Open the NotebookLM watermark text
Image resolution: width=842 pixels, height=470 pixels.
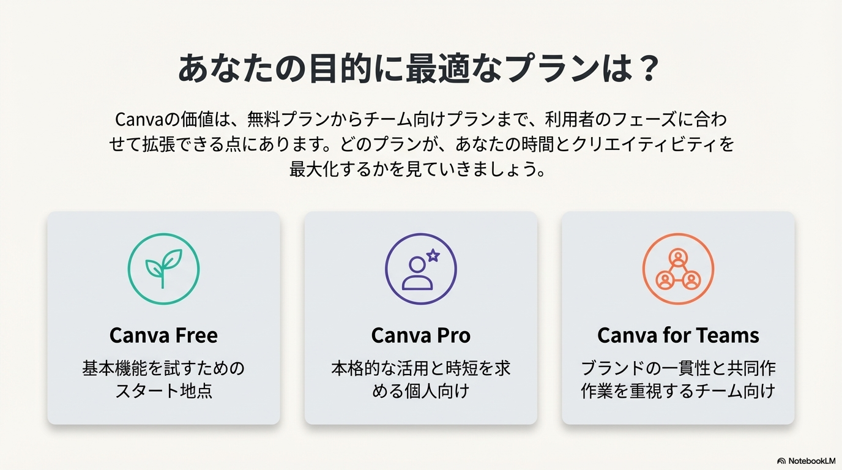click(x=811, y=461)
